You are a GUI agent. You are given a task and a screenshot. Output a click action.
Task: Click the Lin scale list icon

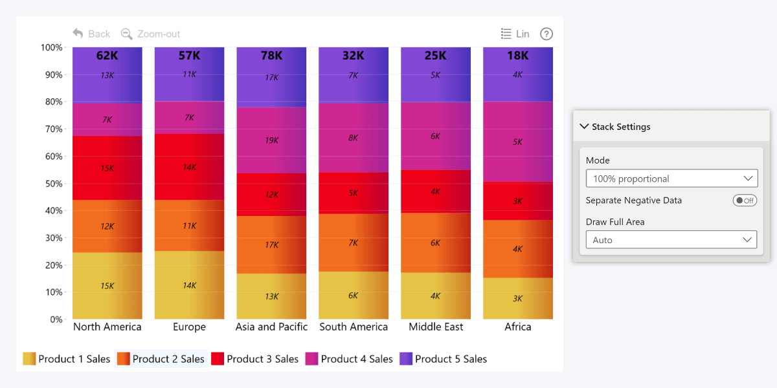[x=506, y=34]
